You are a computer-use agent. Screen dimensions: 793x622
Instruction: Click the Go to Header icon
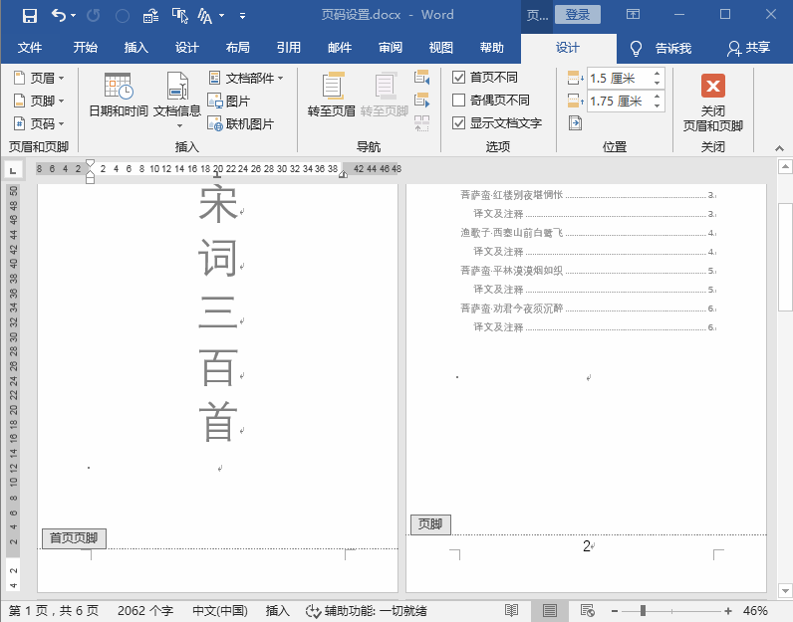(x=334, y=86)
